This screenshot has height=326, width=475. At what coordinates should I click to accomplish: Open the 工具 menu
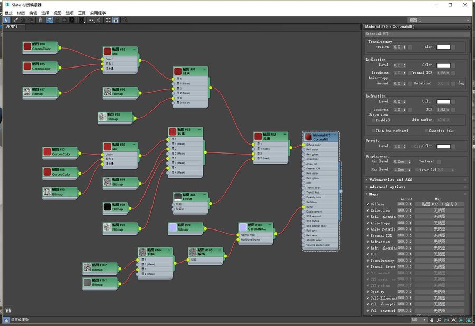pyautogui.click(x=82, y=13)
